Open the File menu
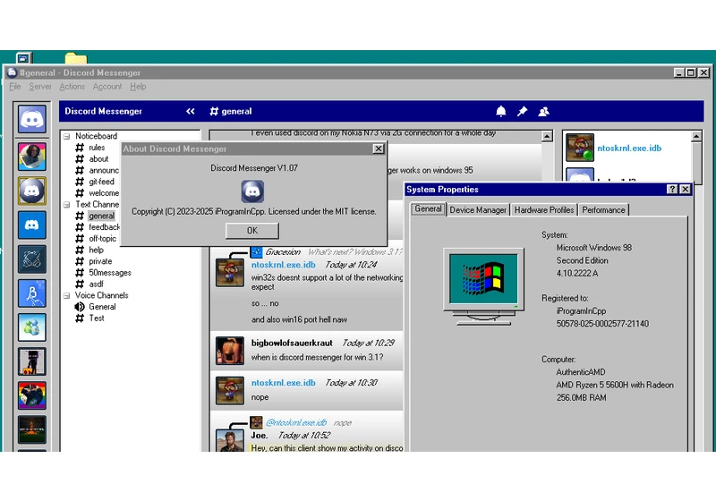Screen dimensions: 716x501 (x=15, y=87)
